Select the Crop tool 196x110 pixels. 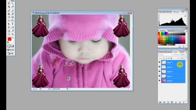point(9,7)
